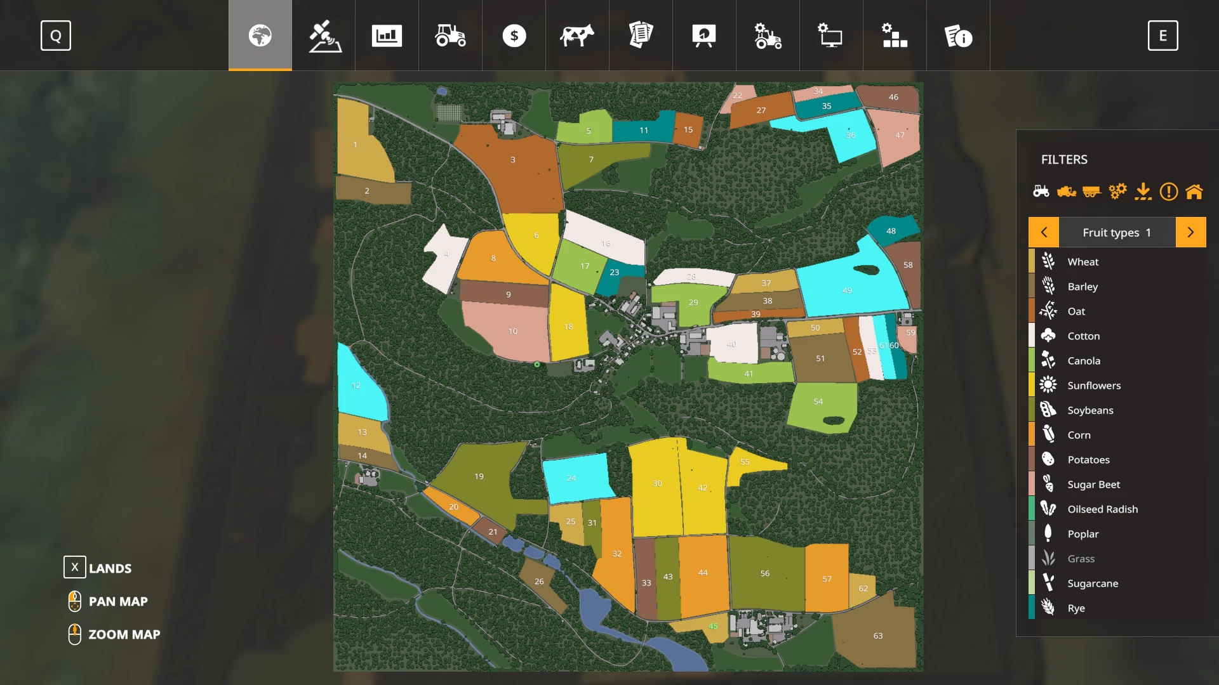Select the map overview globe tab
This screenshot has height=685, width=1219.
(x=260, y=36)
